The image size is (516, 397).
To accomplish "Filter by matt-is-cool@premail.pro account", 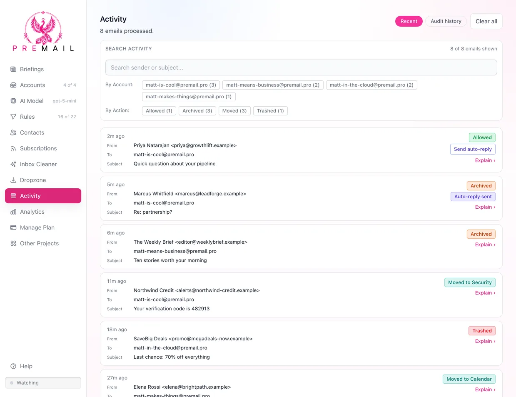I will 181,85.
